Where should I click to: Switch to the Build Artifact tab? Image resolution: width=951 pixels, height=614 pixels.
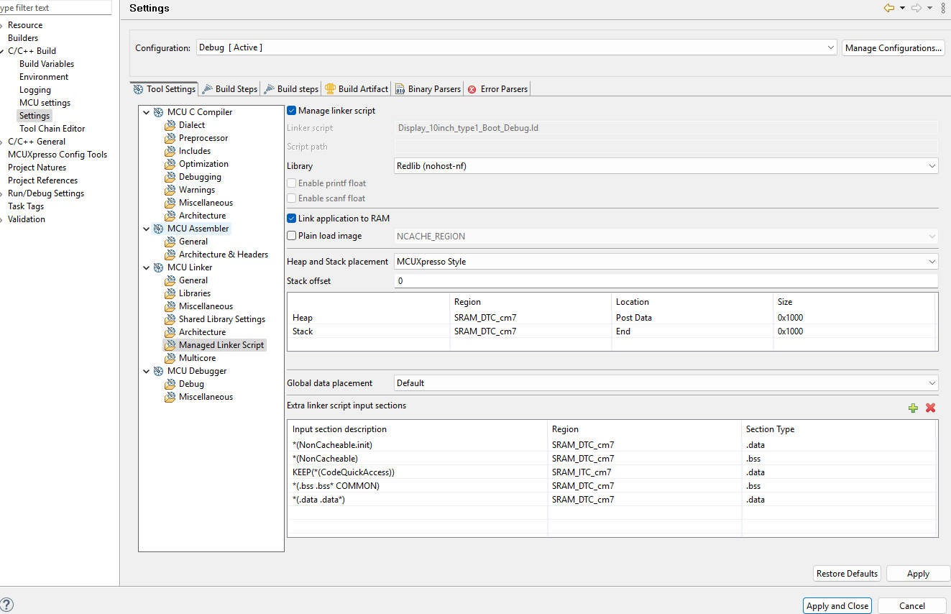356,88
